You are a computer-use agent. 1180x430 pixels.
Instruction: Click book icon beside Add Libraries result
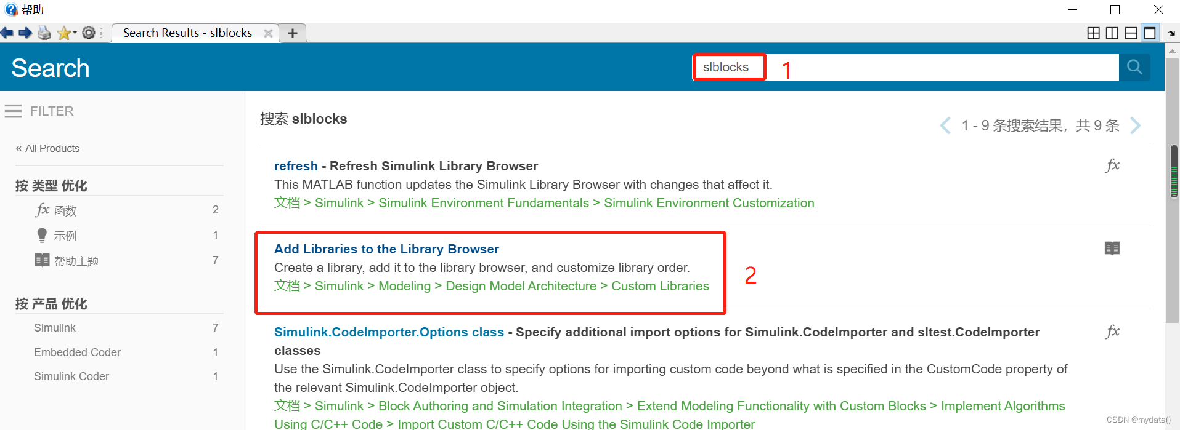(x=1112, y=248)
